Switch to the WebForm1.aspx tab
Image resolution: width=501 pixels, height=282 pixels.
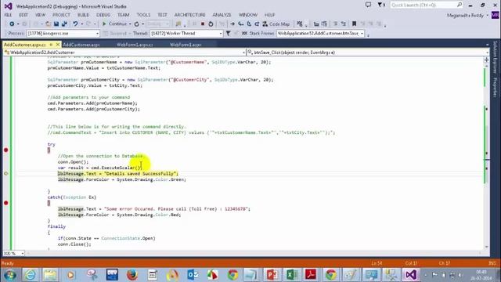point(186,45)
